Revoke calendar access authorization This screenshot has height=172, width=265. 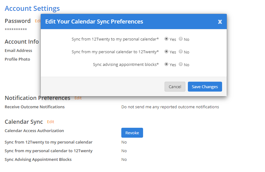click(x=132, y=133)
